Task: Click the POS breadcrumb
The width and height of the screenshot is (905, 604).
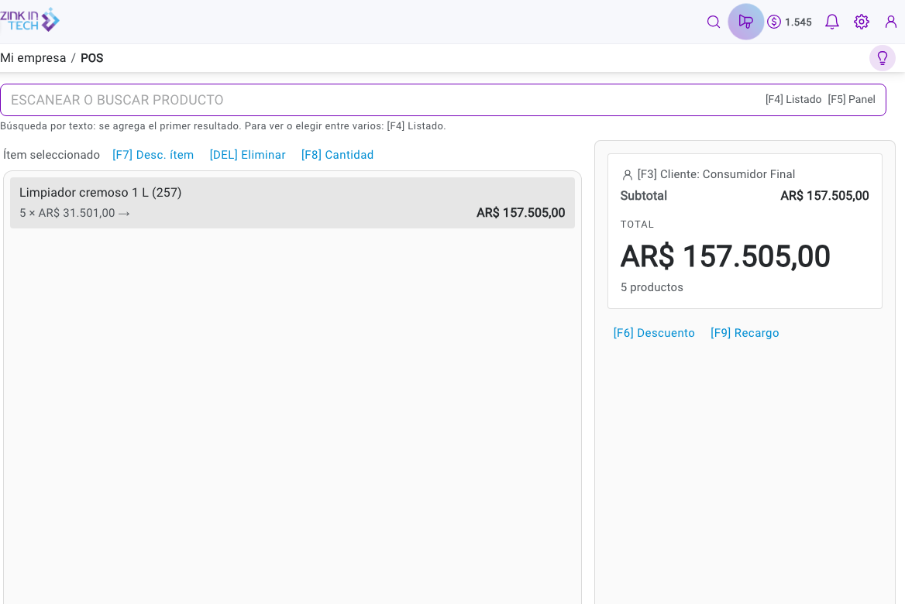Action: click(91, 58)
